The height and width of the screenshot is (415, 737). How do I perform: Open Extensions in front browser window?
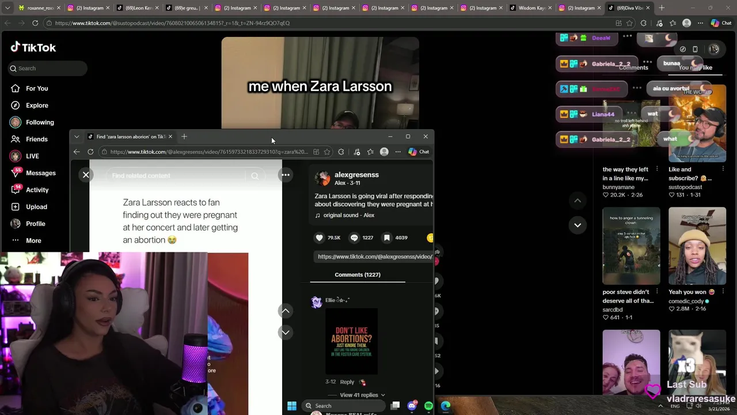pos(341,152)
